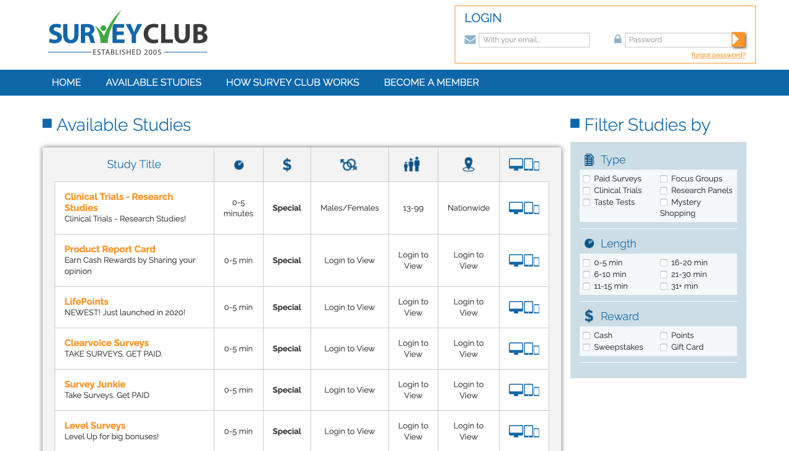Enable the 11-15 min length filter

click(x=587, y=286)
